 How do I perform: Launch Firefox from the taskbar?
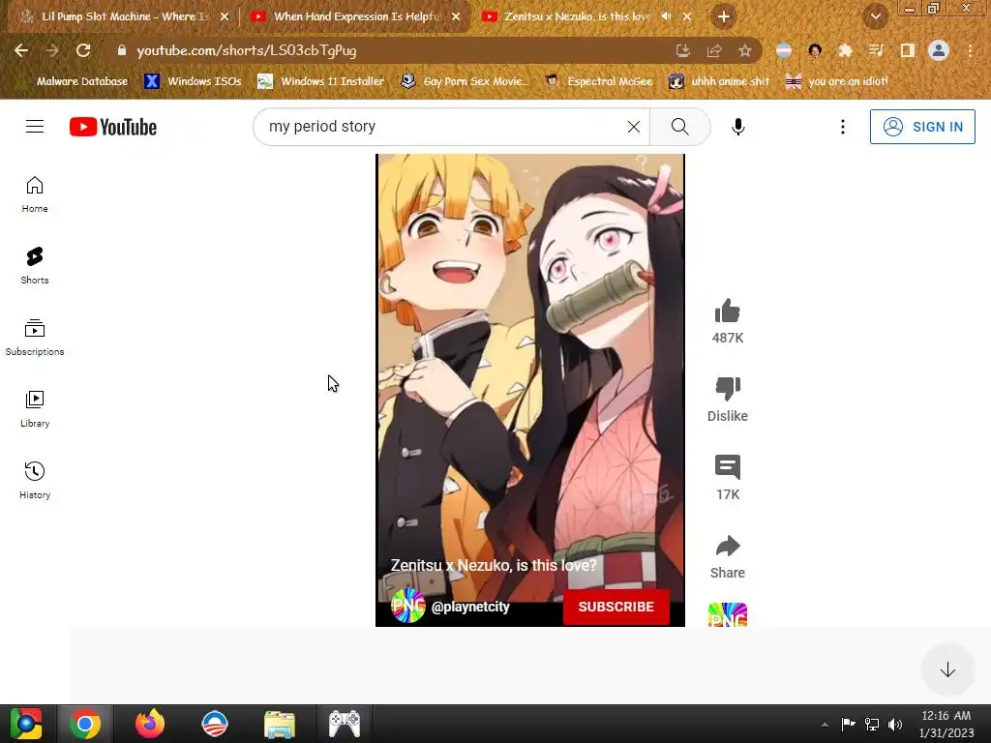150,724
